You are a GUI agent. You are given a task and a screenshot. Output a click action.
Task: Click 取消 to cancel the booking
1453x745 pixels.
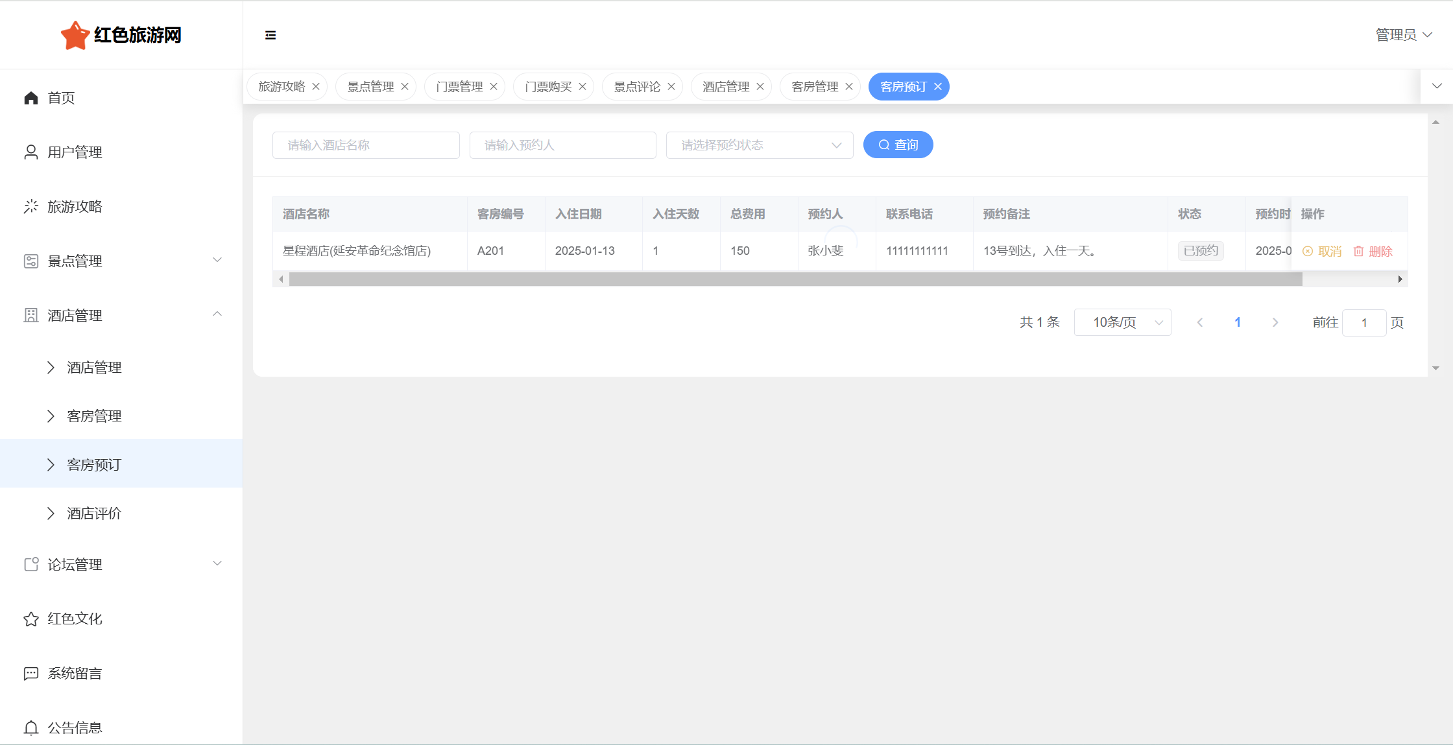coord(1323,252)
